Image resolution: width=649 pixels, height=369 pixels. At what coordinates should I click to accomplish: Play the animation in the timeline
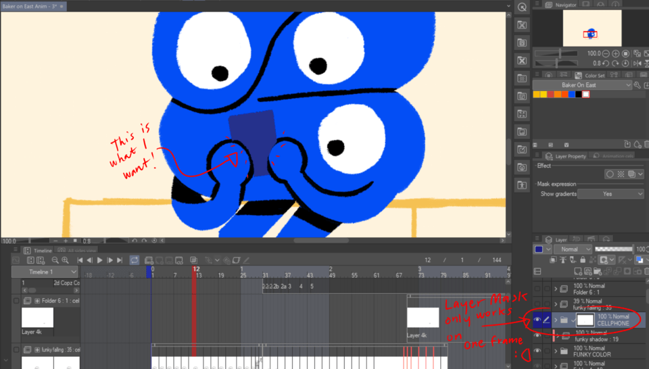[x=100, y=260]
